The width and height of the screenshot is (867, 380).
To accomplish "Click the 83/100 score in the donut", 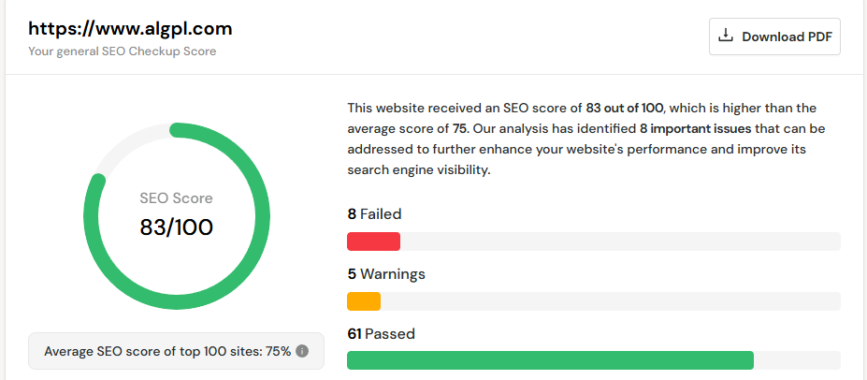I will click(x=176, y=227).
